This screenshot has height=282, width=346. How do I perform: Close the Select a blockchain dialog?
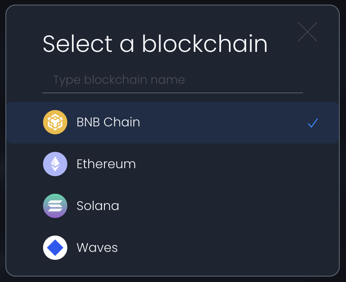point(308,32)
